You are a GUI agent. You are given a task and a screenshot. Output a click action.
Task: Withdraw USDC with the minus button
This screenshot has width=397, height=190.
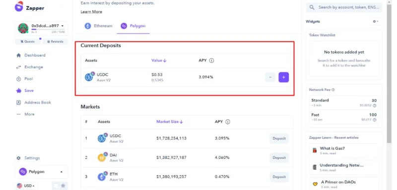(270, 77)
